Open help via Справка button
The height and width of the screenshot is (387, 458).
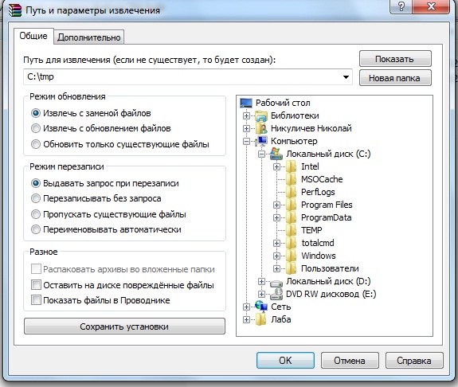tap(414, 361)
